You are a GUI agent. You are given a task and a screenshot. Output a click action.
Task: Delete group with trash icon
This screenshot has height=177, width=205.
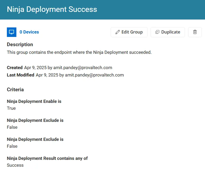point(195,32)
